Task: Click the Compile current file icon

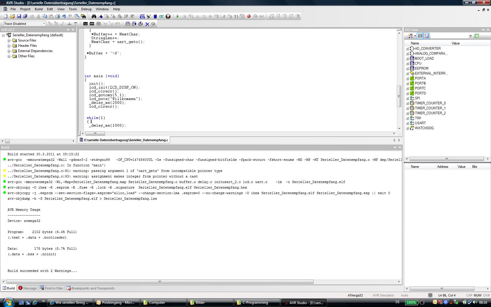Action: 141,24
